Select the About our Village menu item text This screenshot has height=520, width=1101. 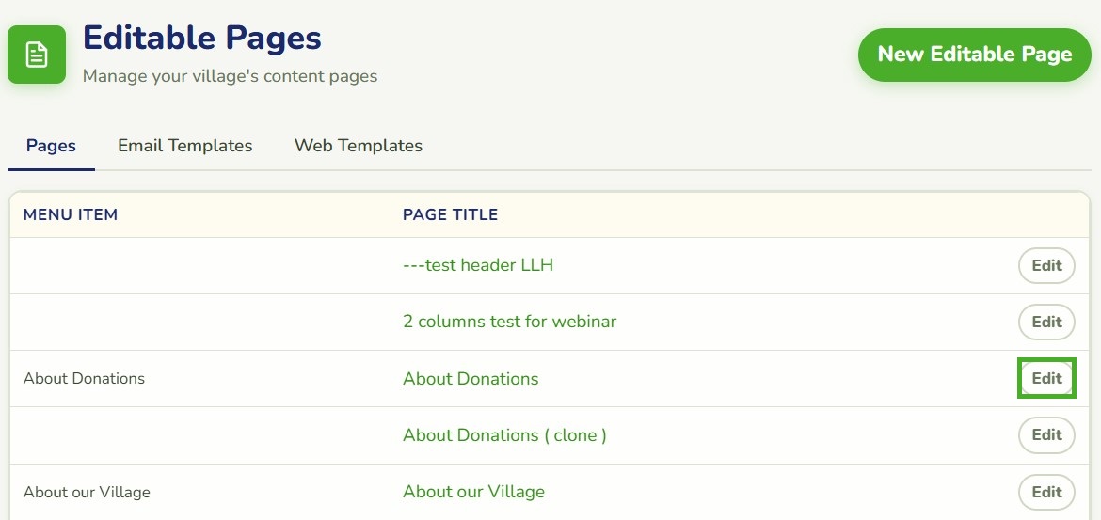pyautogui.click(x=87, y=492)
